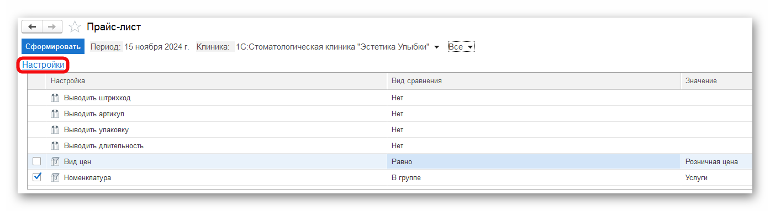This screenshot has width=770, height=211.
Task: Enable the Вид цен checkbox
Action: 37,161
